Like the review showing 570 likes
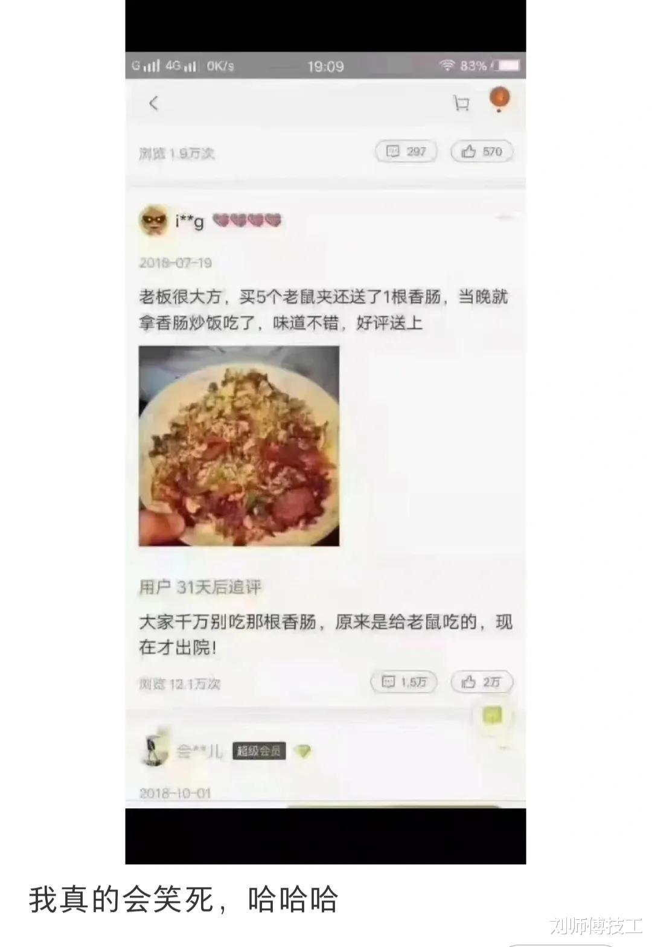 (x=482, y=152)
